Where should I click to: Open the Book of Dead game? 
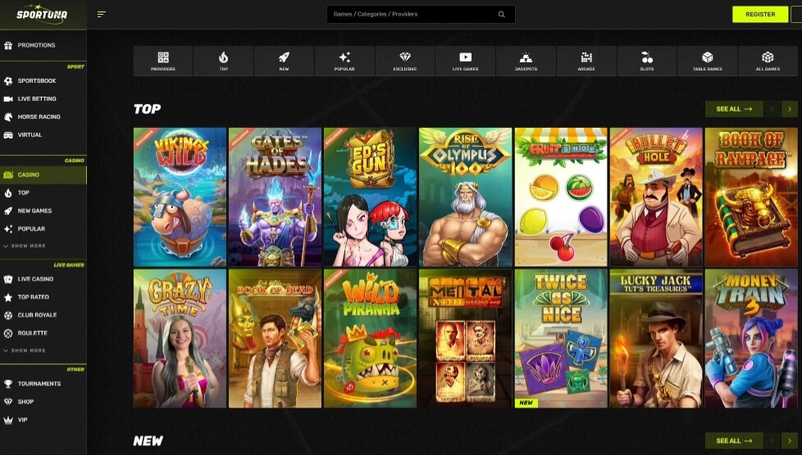pos(276,339)
